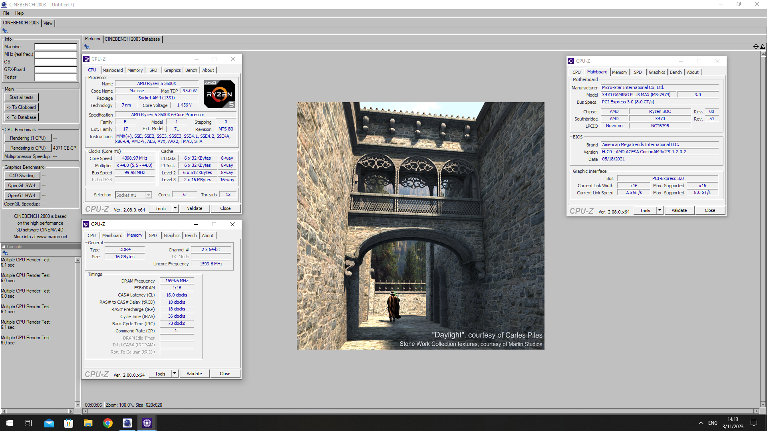The height and width of the screenshot is (431, 767).
Task: Open Task View on the taskbar
Action: (29, 423)
